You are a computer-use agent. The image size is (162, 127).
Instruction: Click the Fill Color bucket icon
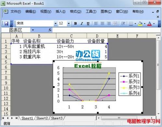pyautogui.click(x=140, y=23)
